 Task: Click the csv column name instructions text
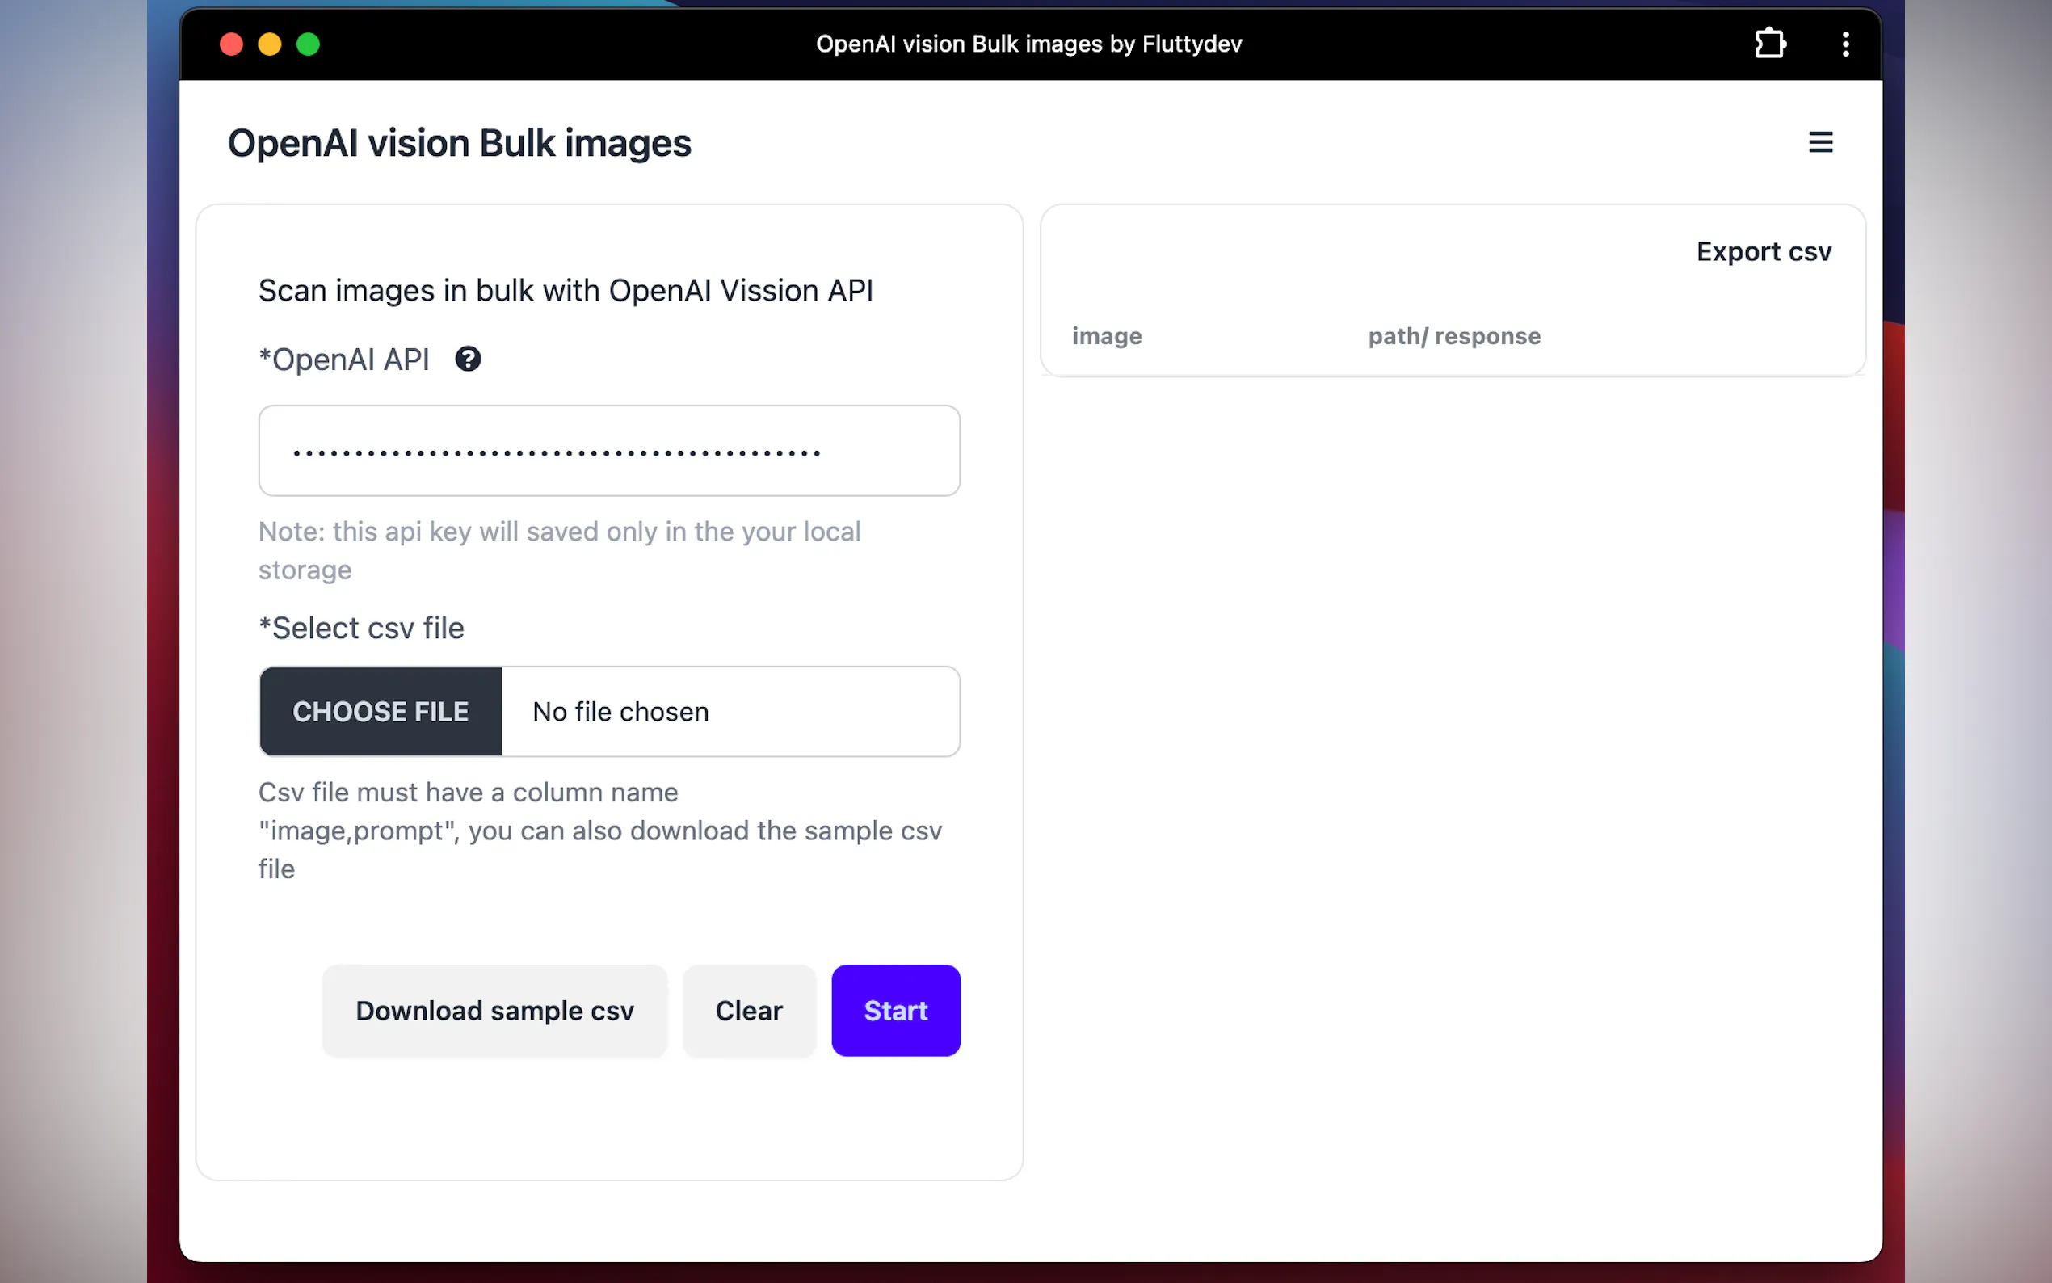(x=599, y=830)
